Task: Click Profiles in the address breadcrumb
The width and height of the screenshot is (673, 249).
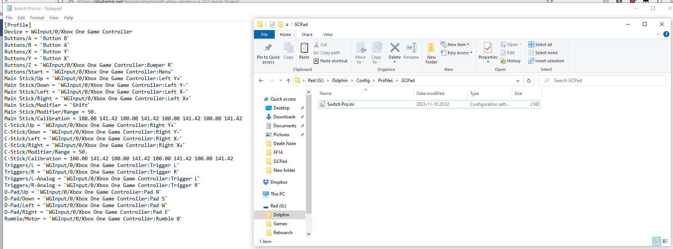Action: pyautogui.click(x=385, y=81)
